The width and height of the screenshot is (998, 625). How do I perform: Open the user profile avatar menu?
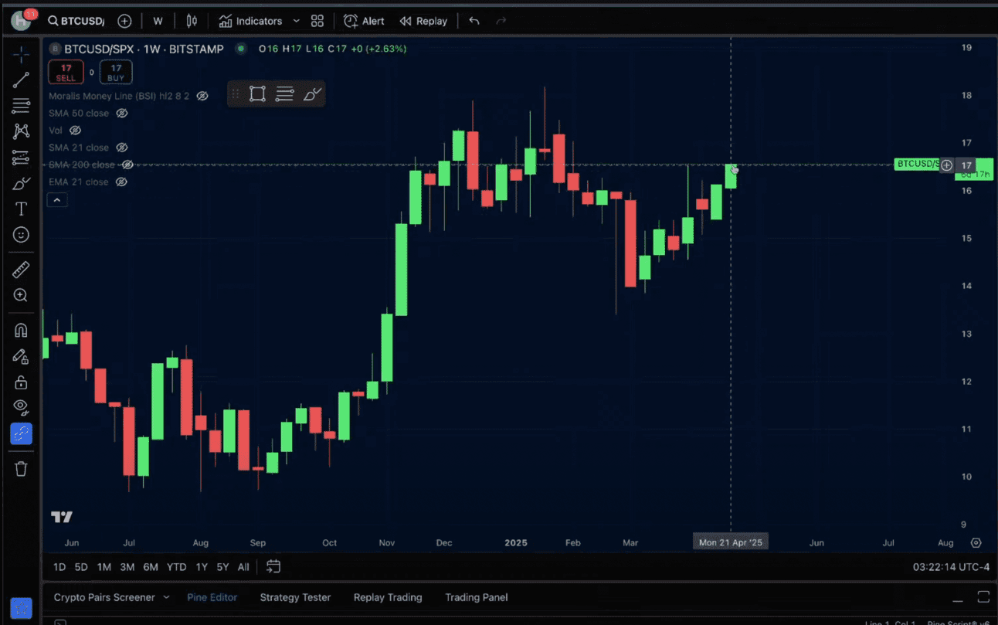[x=21, y=20]
